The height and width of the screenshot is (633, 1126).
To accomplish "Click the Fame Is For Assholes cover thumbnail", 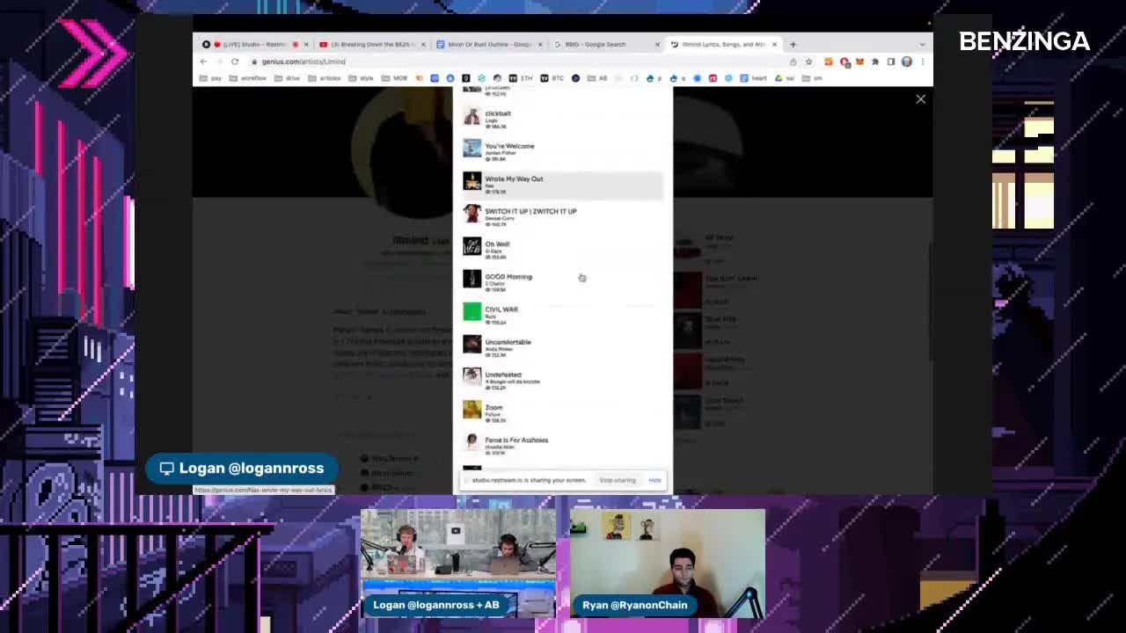I will (472, 441).
